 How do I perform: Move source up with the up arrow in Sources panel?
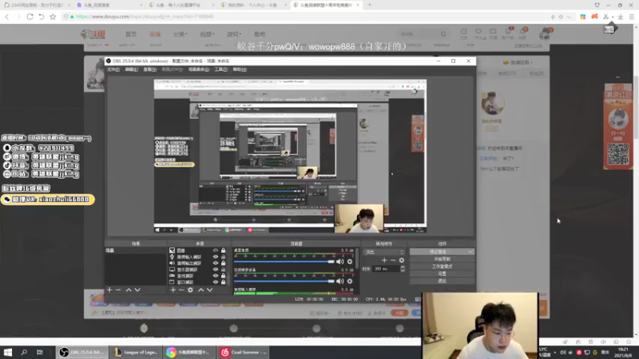tap(200, 290)
